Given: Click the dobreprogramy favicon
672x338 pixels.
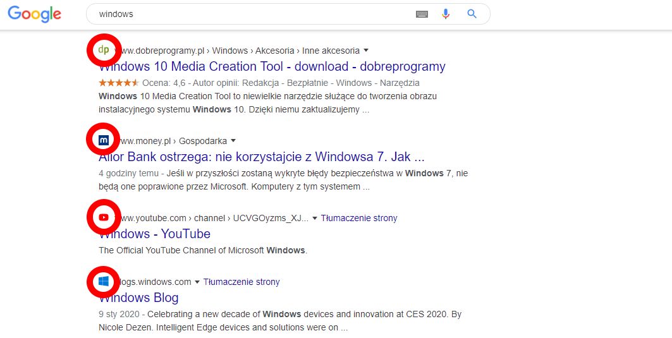Looking at the screenshot, I should [104, 50].
